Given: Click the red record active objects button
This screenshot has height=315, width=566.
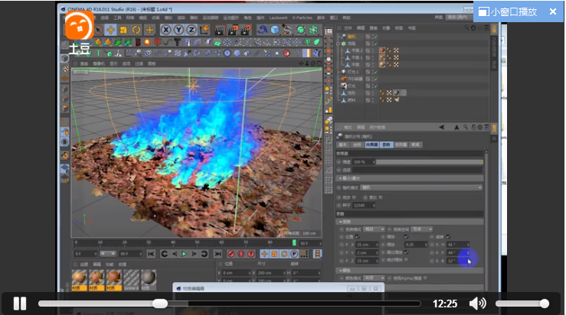Looking at the screenshot, I should pyautogui.click(x=231, y=254).
